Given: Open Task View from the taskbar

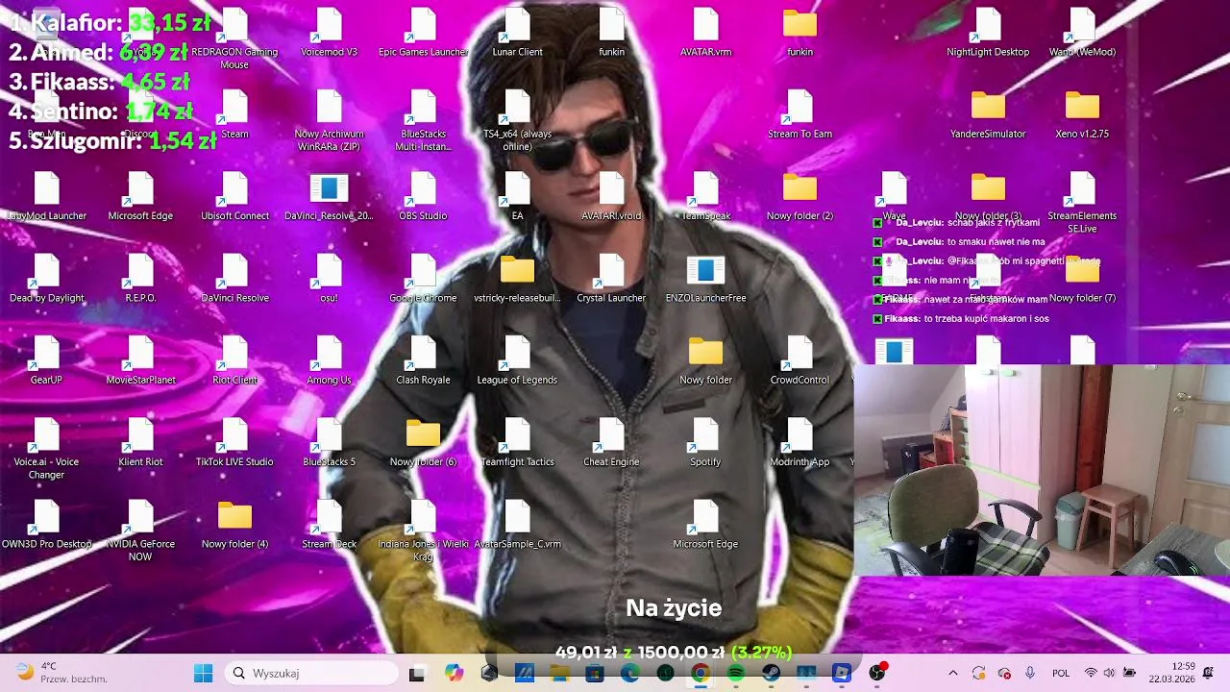Looking at the screenshot, I should [417, 674].
